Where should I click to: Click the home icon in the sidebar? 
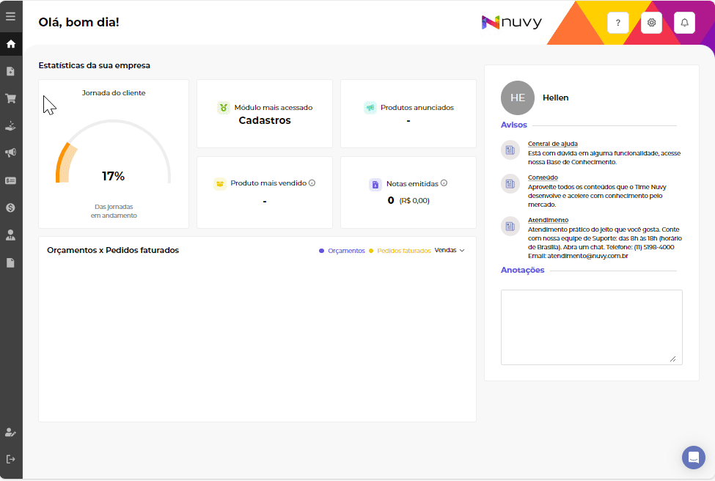coord(11,44)
